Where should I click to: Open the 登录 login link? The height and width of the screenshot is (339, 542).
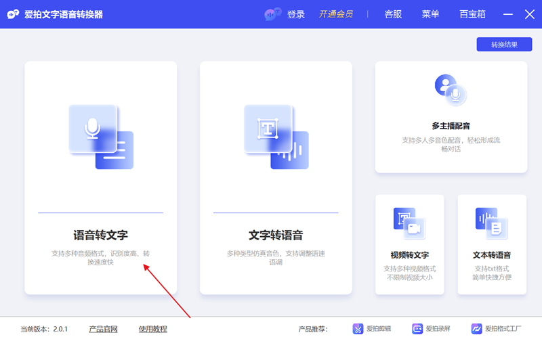point(296,14)
